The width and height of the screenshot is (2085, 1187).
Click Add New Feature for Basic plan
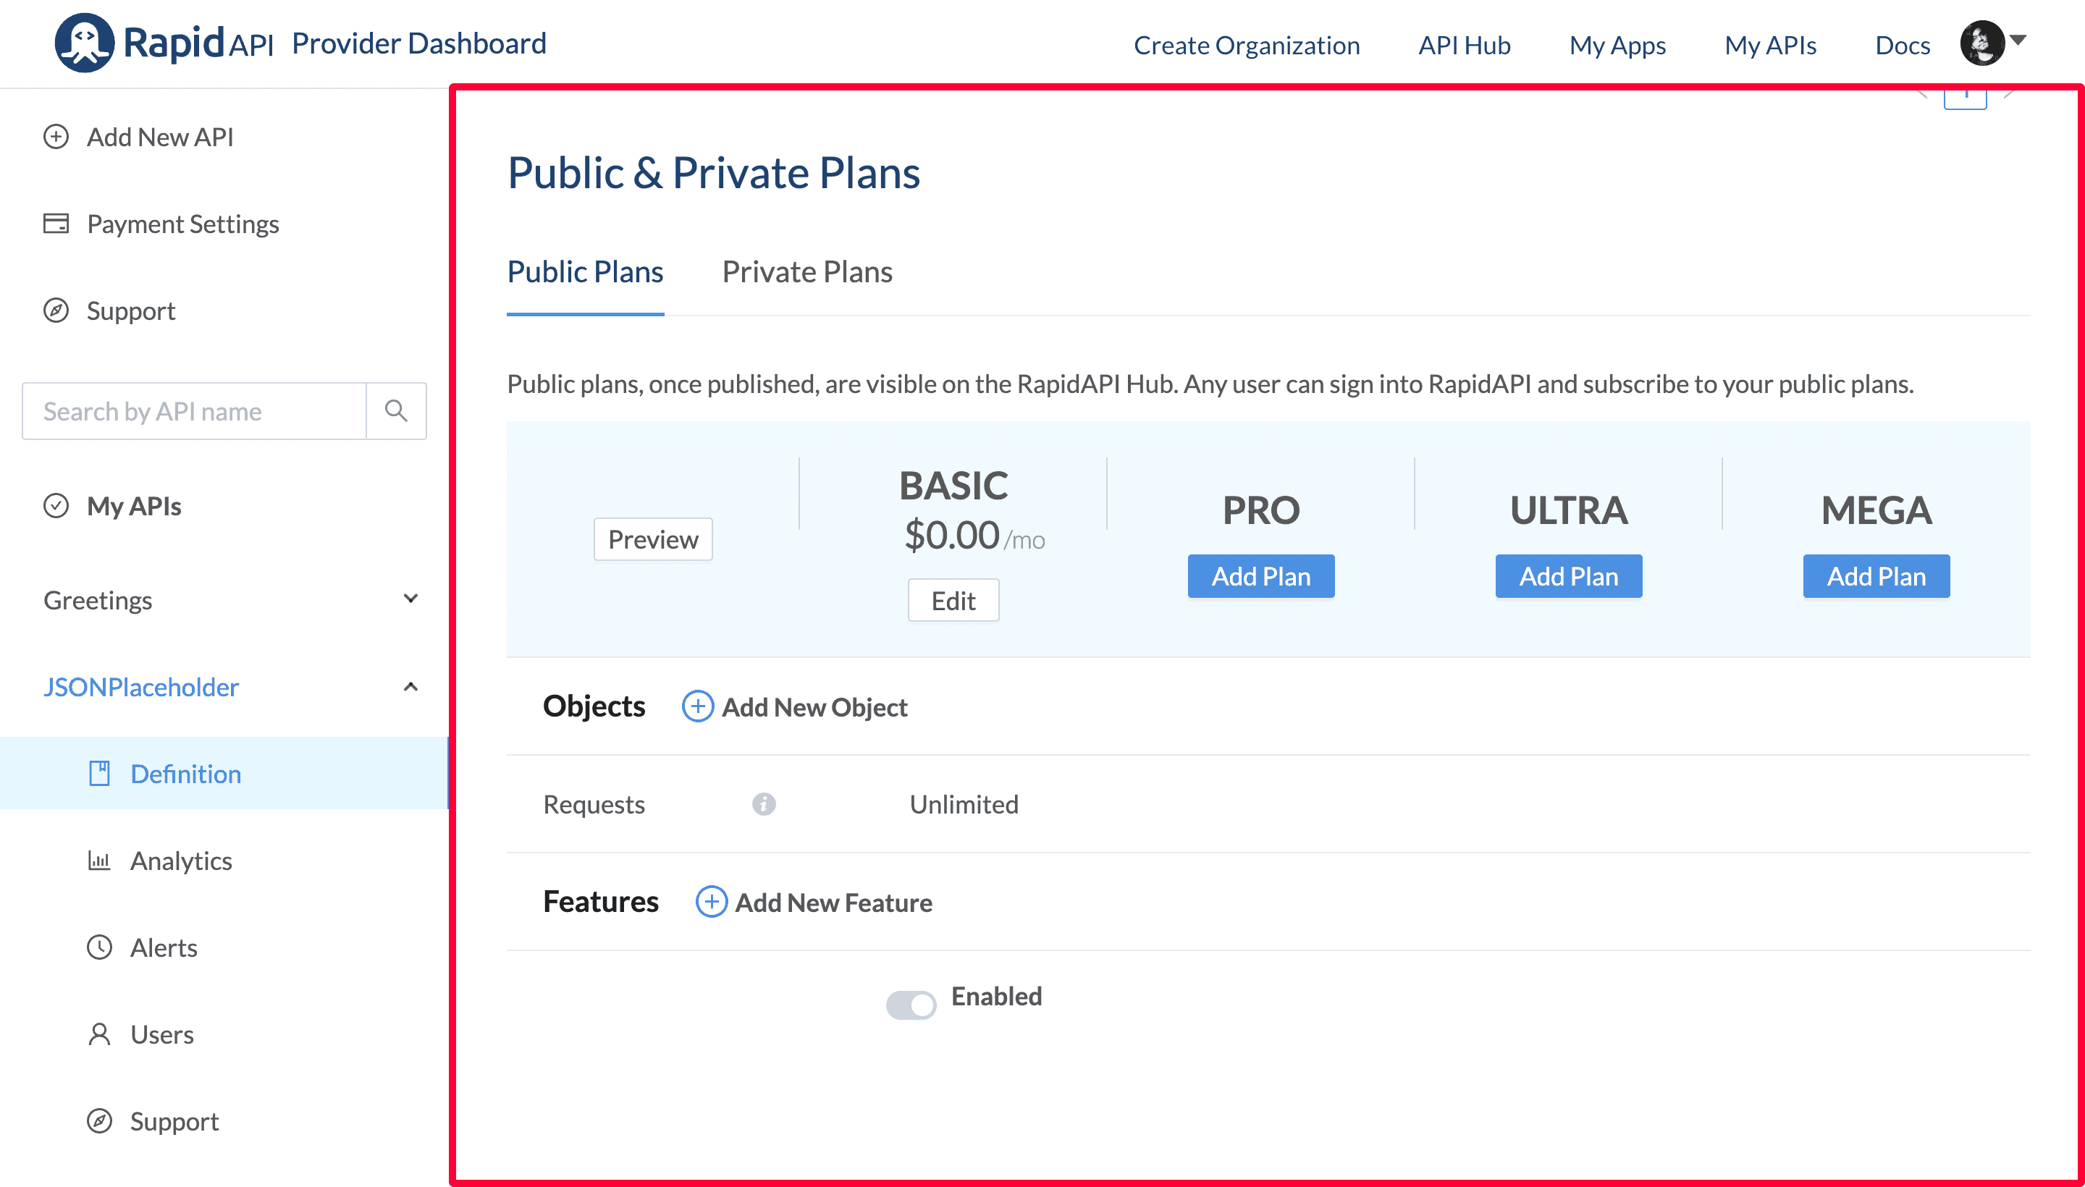tap(814, 902)
